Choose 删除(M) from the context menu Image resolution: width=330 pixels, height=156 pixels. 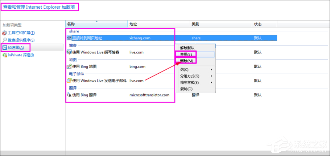point(186,61)
